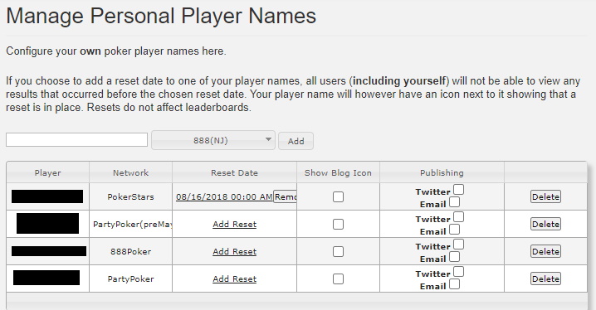
Task: Click the Publishing column header
Action: point(442,172)
